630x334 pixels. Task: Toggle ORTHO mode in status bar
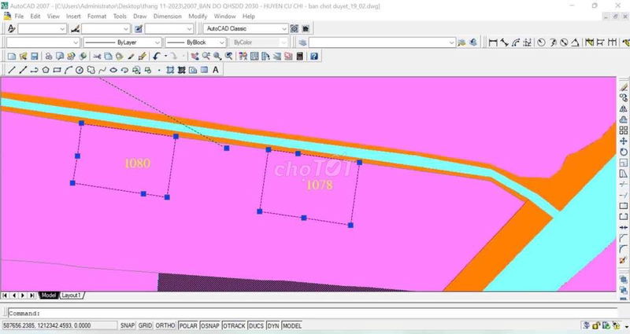165,325
